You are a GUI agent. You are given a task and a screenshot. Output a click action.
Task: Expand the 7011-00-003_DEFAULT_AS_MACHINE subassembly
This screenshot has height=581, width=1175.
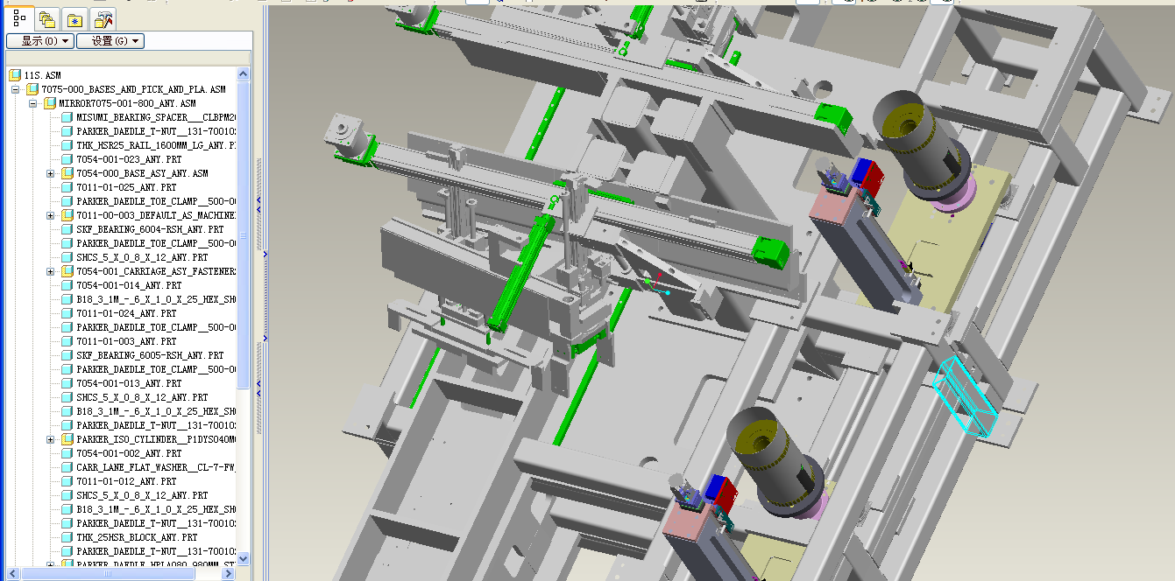pyautogui.click(x=51, y=215)
